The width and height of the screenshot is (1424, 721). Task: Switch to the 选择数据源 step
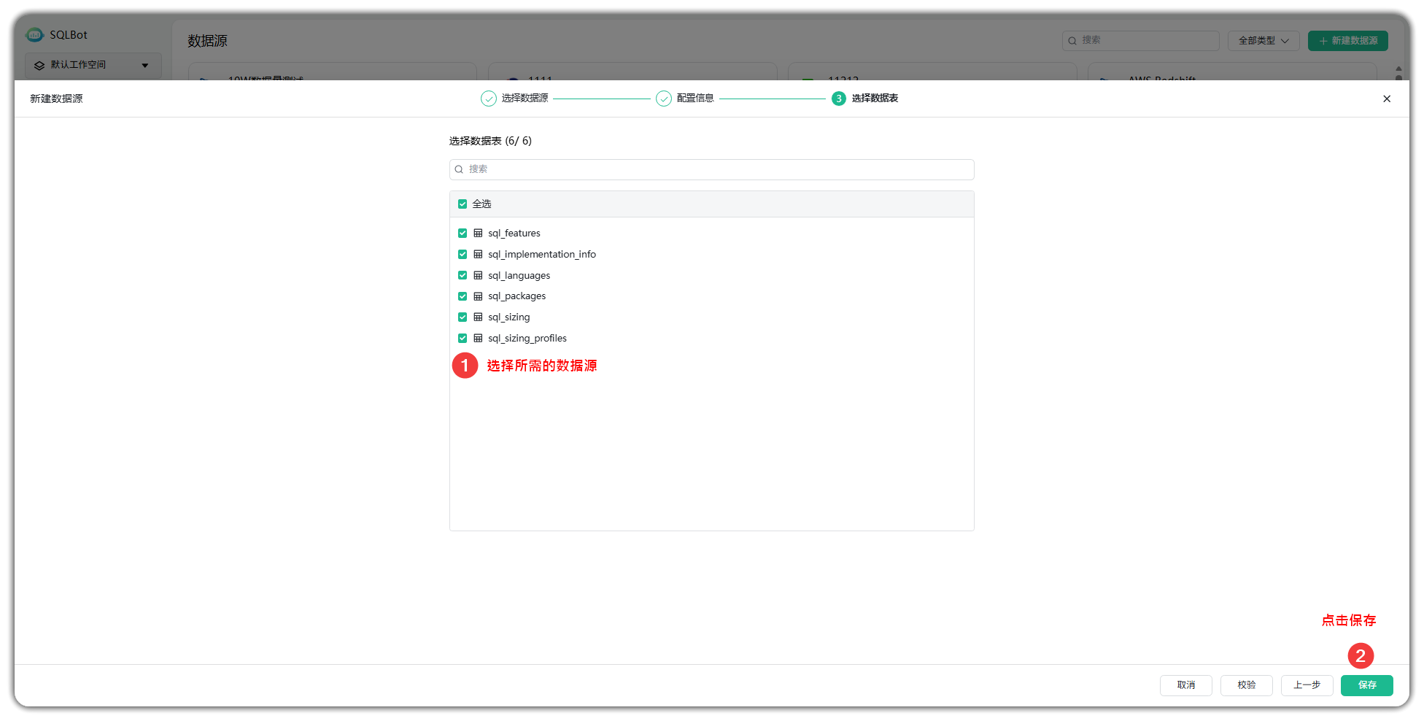coord(524,98)
